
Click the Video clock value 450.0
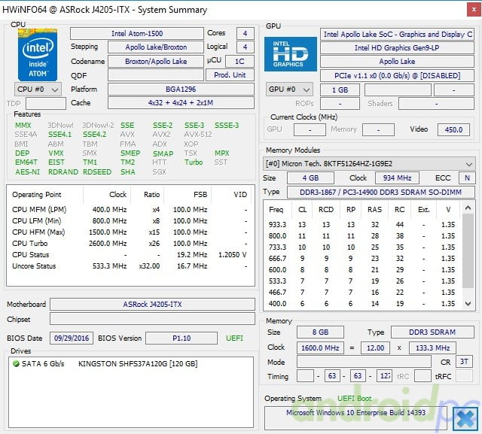coord(453,129)
